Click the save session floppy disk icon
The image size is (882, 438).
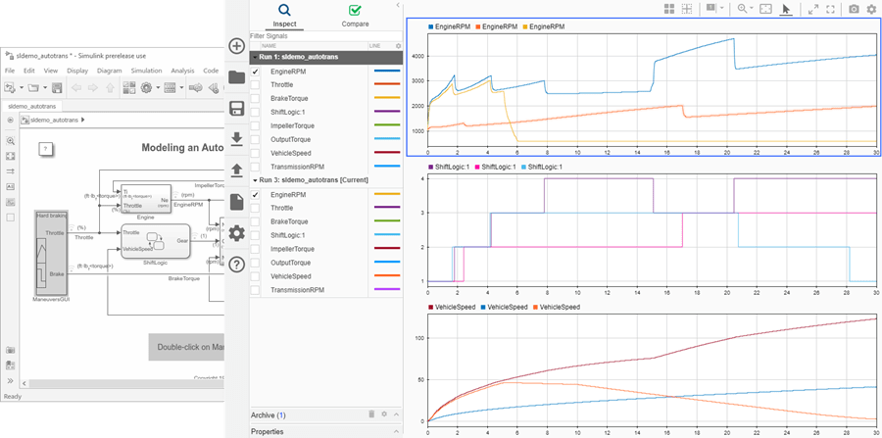[x=236, y=108]
